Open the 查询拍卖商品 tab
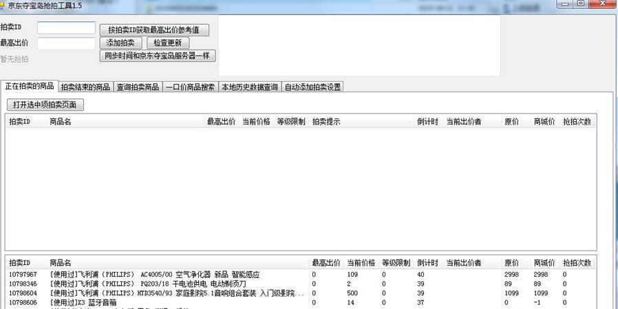Viewport: 618px width, 309px height. pyautogui.click(x=138, y=87)
